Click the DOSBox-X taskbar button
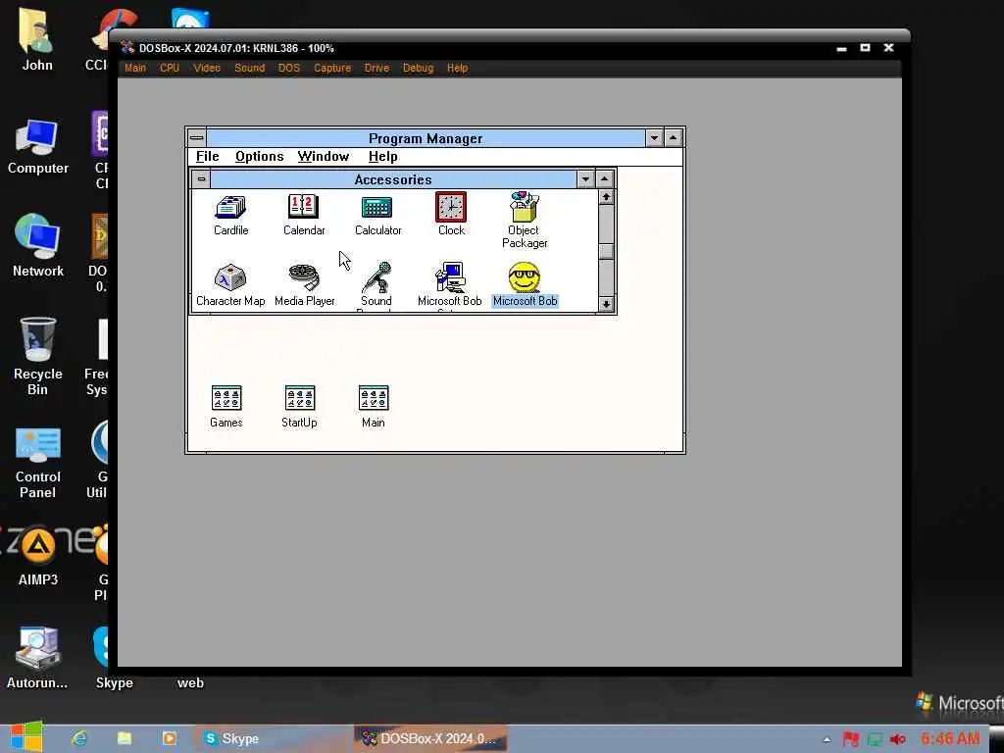 tap(430, 738)
